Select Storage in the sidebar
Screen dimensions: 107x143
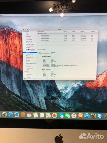[29, 67]
